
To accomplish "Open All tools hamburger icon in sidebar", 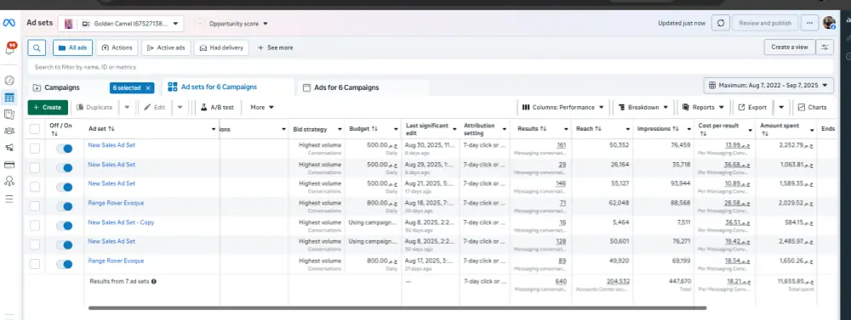I will click(x=9, y=199).
